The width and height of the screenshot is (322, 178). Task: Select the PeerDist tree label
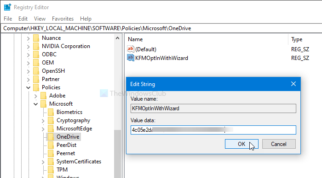(x=66, y=145)
